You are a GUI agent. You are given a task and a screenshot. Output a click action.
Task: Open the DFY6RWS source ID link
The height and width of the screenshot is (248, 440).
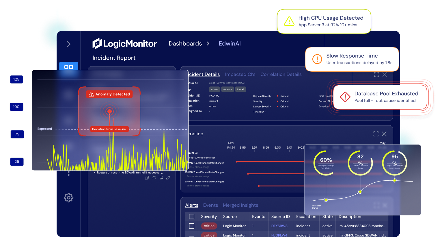tap(279, 226)
